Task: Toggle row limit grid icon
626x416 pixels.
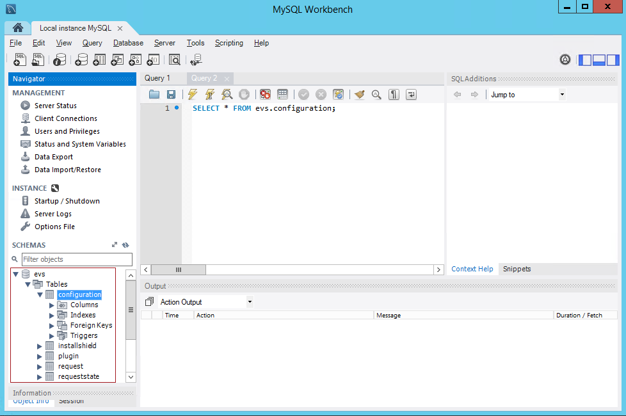Action: pos(282,94)
